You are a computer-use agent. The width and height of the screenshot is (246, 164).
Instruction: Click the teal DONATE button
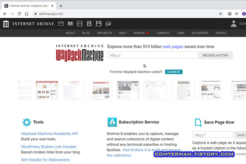(x=174, y=72)
